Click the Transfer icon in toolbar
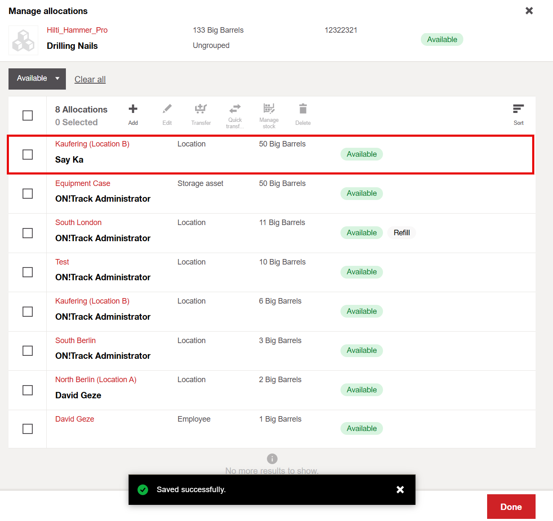 201,110
